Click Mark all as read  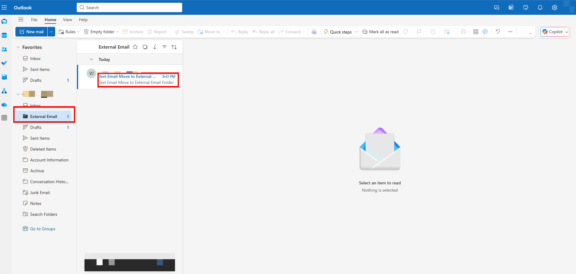pos(380,31)
